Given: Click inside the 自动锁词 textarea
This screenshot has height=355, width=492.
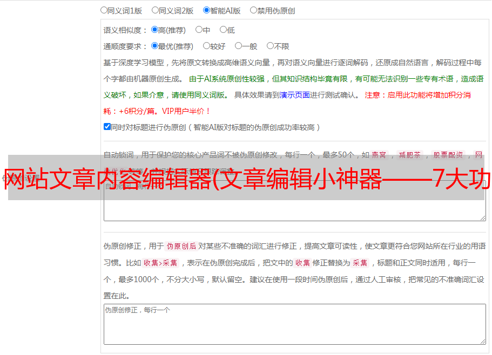Looking at the screenshot, I should tap(295, 201).
